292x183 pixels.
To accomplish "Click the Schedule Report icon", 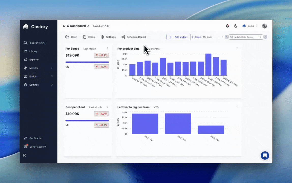I will pos(123,37).
